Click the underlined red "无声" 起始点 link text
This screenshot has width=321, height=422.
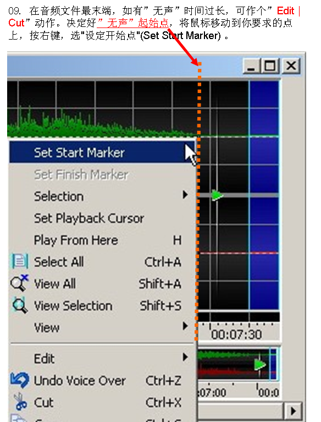click(133, 23)
